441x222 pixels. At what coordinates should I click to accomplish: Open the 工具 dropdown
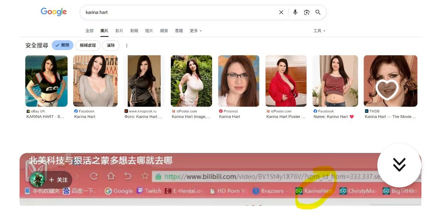[319, 31]
